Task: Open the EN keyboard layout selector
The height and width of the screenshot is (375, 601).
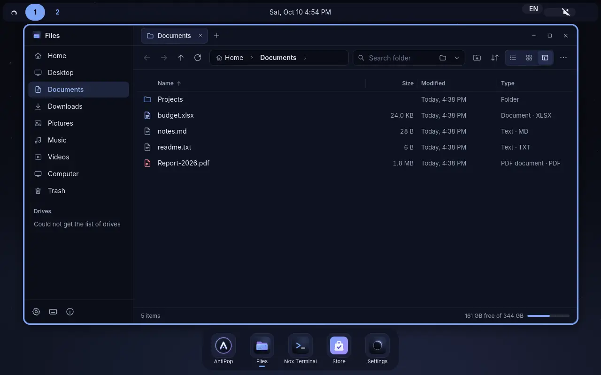Action: coord(533,9)
